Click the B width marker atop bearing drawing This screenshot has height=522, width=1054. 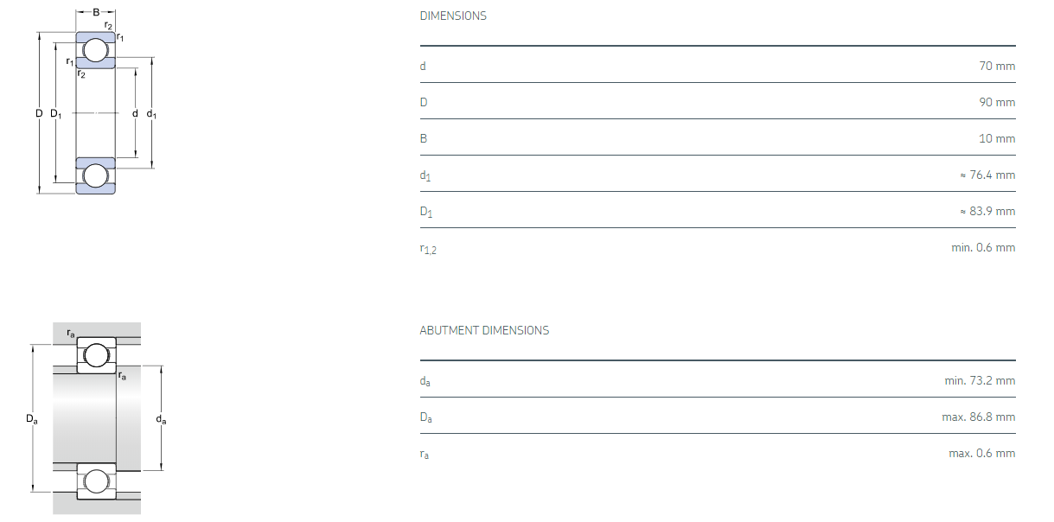(x=96, y=12)
